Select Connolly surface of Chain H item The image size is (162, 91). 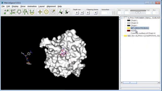(x=143, y=33)
